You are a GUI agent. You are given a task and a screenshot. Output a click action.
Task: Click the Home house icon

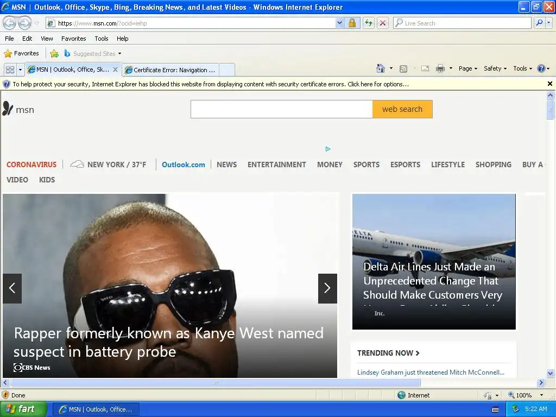[x=381, y=68]
